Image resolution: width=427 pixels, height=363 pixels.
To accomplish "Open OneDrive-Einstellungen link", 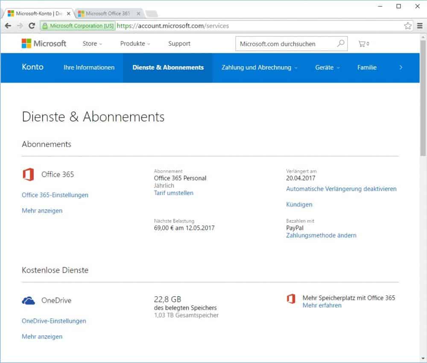I will click(x=54, y=321).
